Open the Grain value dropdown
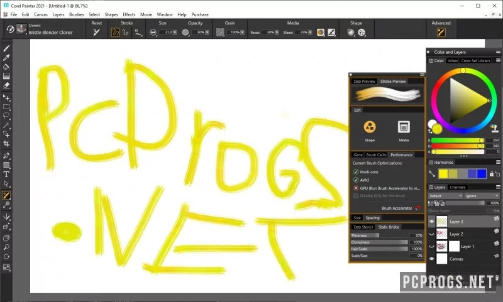The image size is (503, 302). pyautogui.click(x=242, y=33)
